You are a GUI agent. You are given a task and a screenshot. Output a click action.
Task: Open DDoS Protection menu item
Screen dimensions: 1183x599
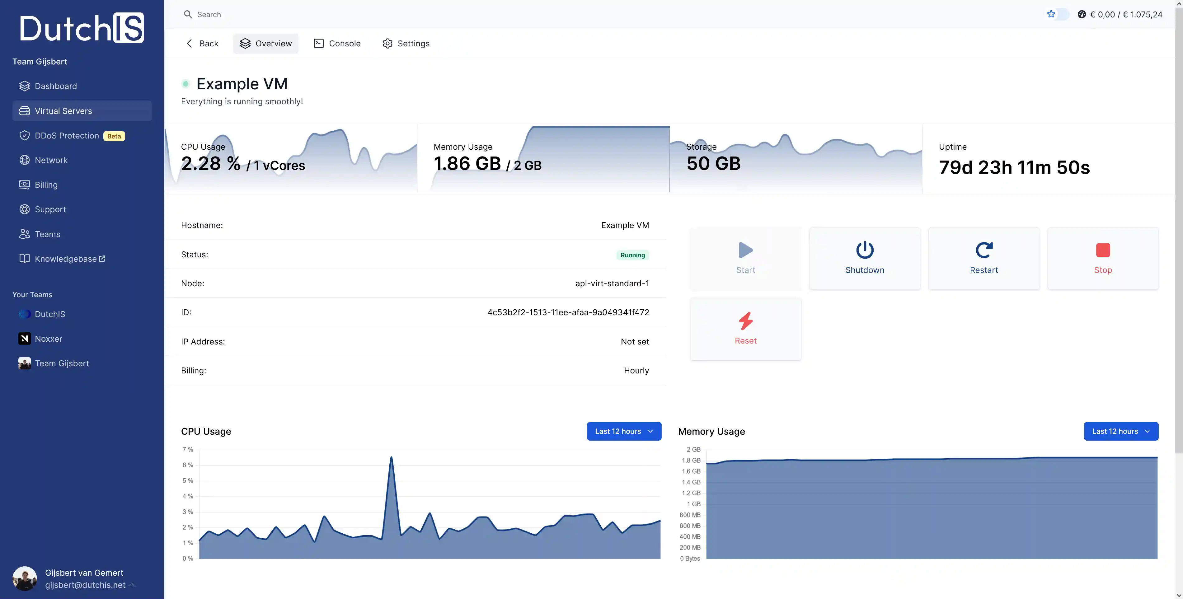(x=82, y=135)
